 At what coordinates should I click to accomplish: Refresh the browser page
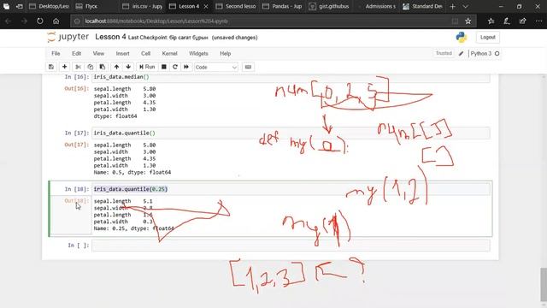pyautogui.click(x=40, y=21)
